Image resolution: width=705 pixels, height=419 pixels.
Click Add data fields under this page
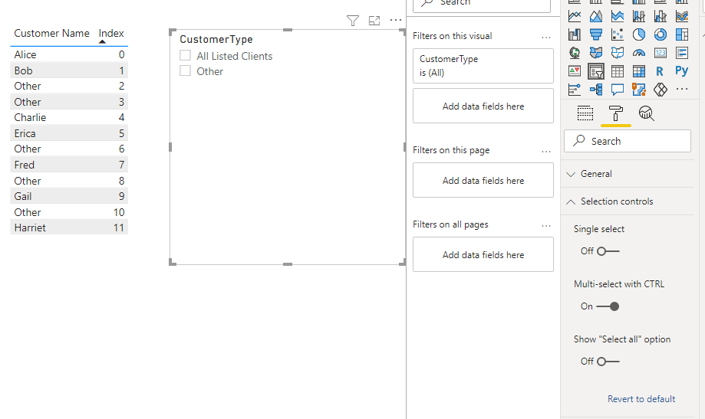click(483, 180)
